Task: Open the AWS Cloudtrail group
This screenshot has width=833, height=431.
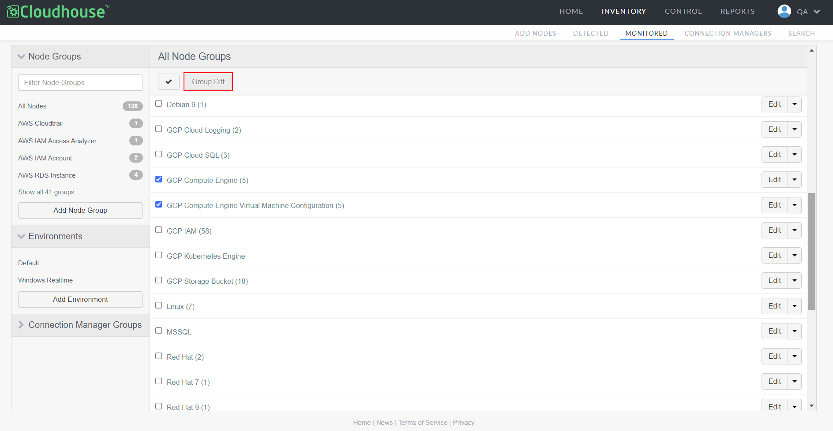Action: click(x=41, y=123)
